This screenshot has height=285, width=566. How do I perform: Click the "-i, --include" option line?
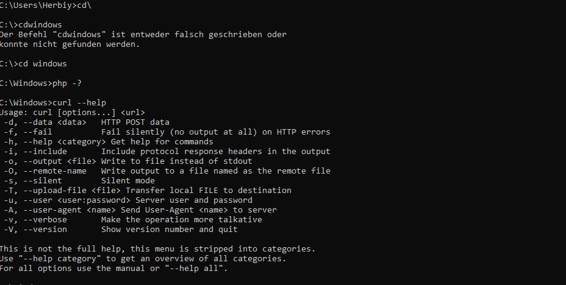[166, 151]
